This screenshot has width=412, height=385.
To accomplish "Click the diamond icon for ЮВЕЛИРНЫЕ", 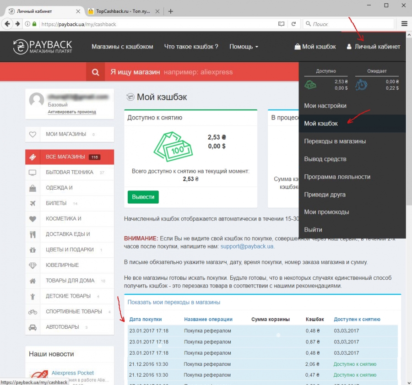I will click(x=33, y=265).
